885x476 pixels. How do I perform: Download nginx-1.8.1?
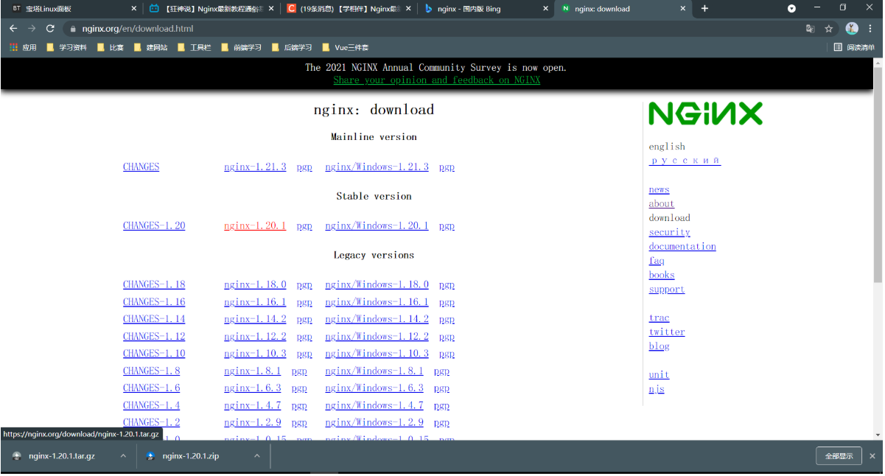(253, 371)
